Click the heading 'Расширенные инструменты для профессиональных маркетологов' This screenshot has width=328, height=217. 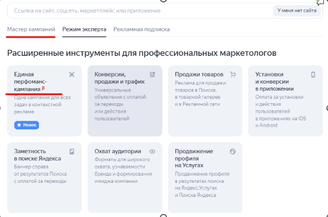click(142, 53)
